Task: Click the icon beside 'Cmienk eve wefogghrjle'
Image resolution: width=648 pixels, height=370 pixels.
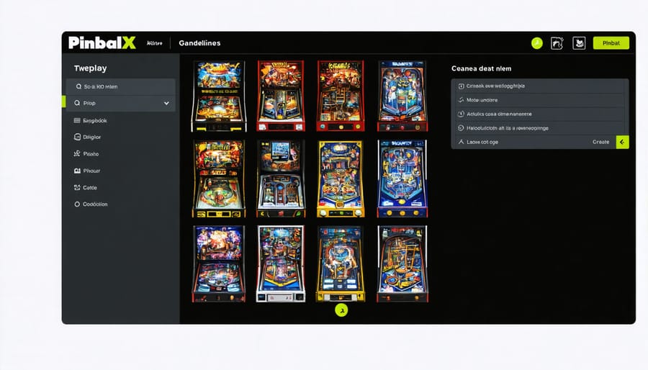Action: click(462, 86)
